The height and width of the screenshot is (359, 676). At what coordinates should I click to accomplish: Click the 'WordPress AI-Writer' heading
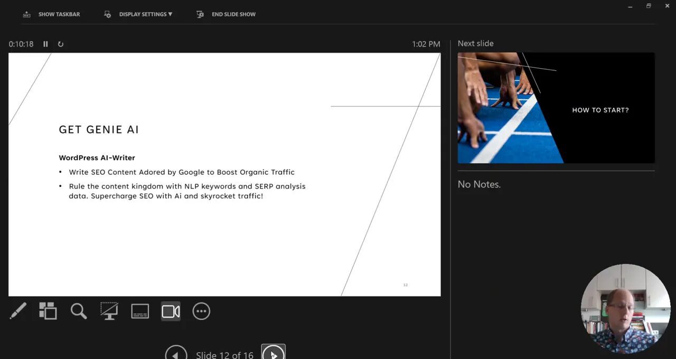point(97,158)
